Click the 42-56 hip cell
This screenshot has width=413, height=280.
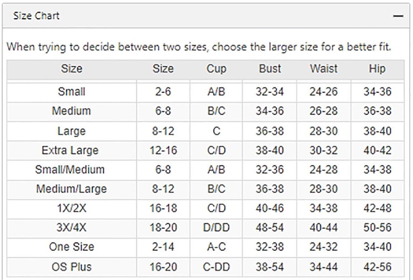point(377,267)
